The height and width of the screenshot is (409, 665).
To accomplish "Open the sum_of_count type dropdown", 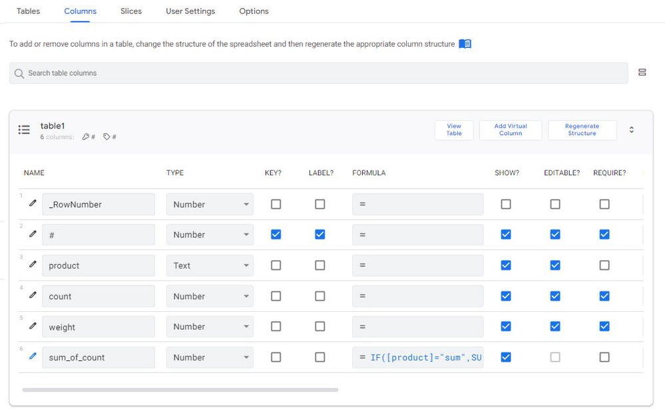I will click(x=210, y=357).
